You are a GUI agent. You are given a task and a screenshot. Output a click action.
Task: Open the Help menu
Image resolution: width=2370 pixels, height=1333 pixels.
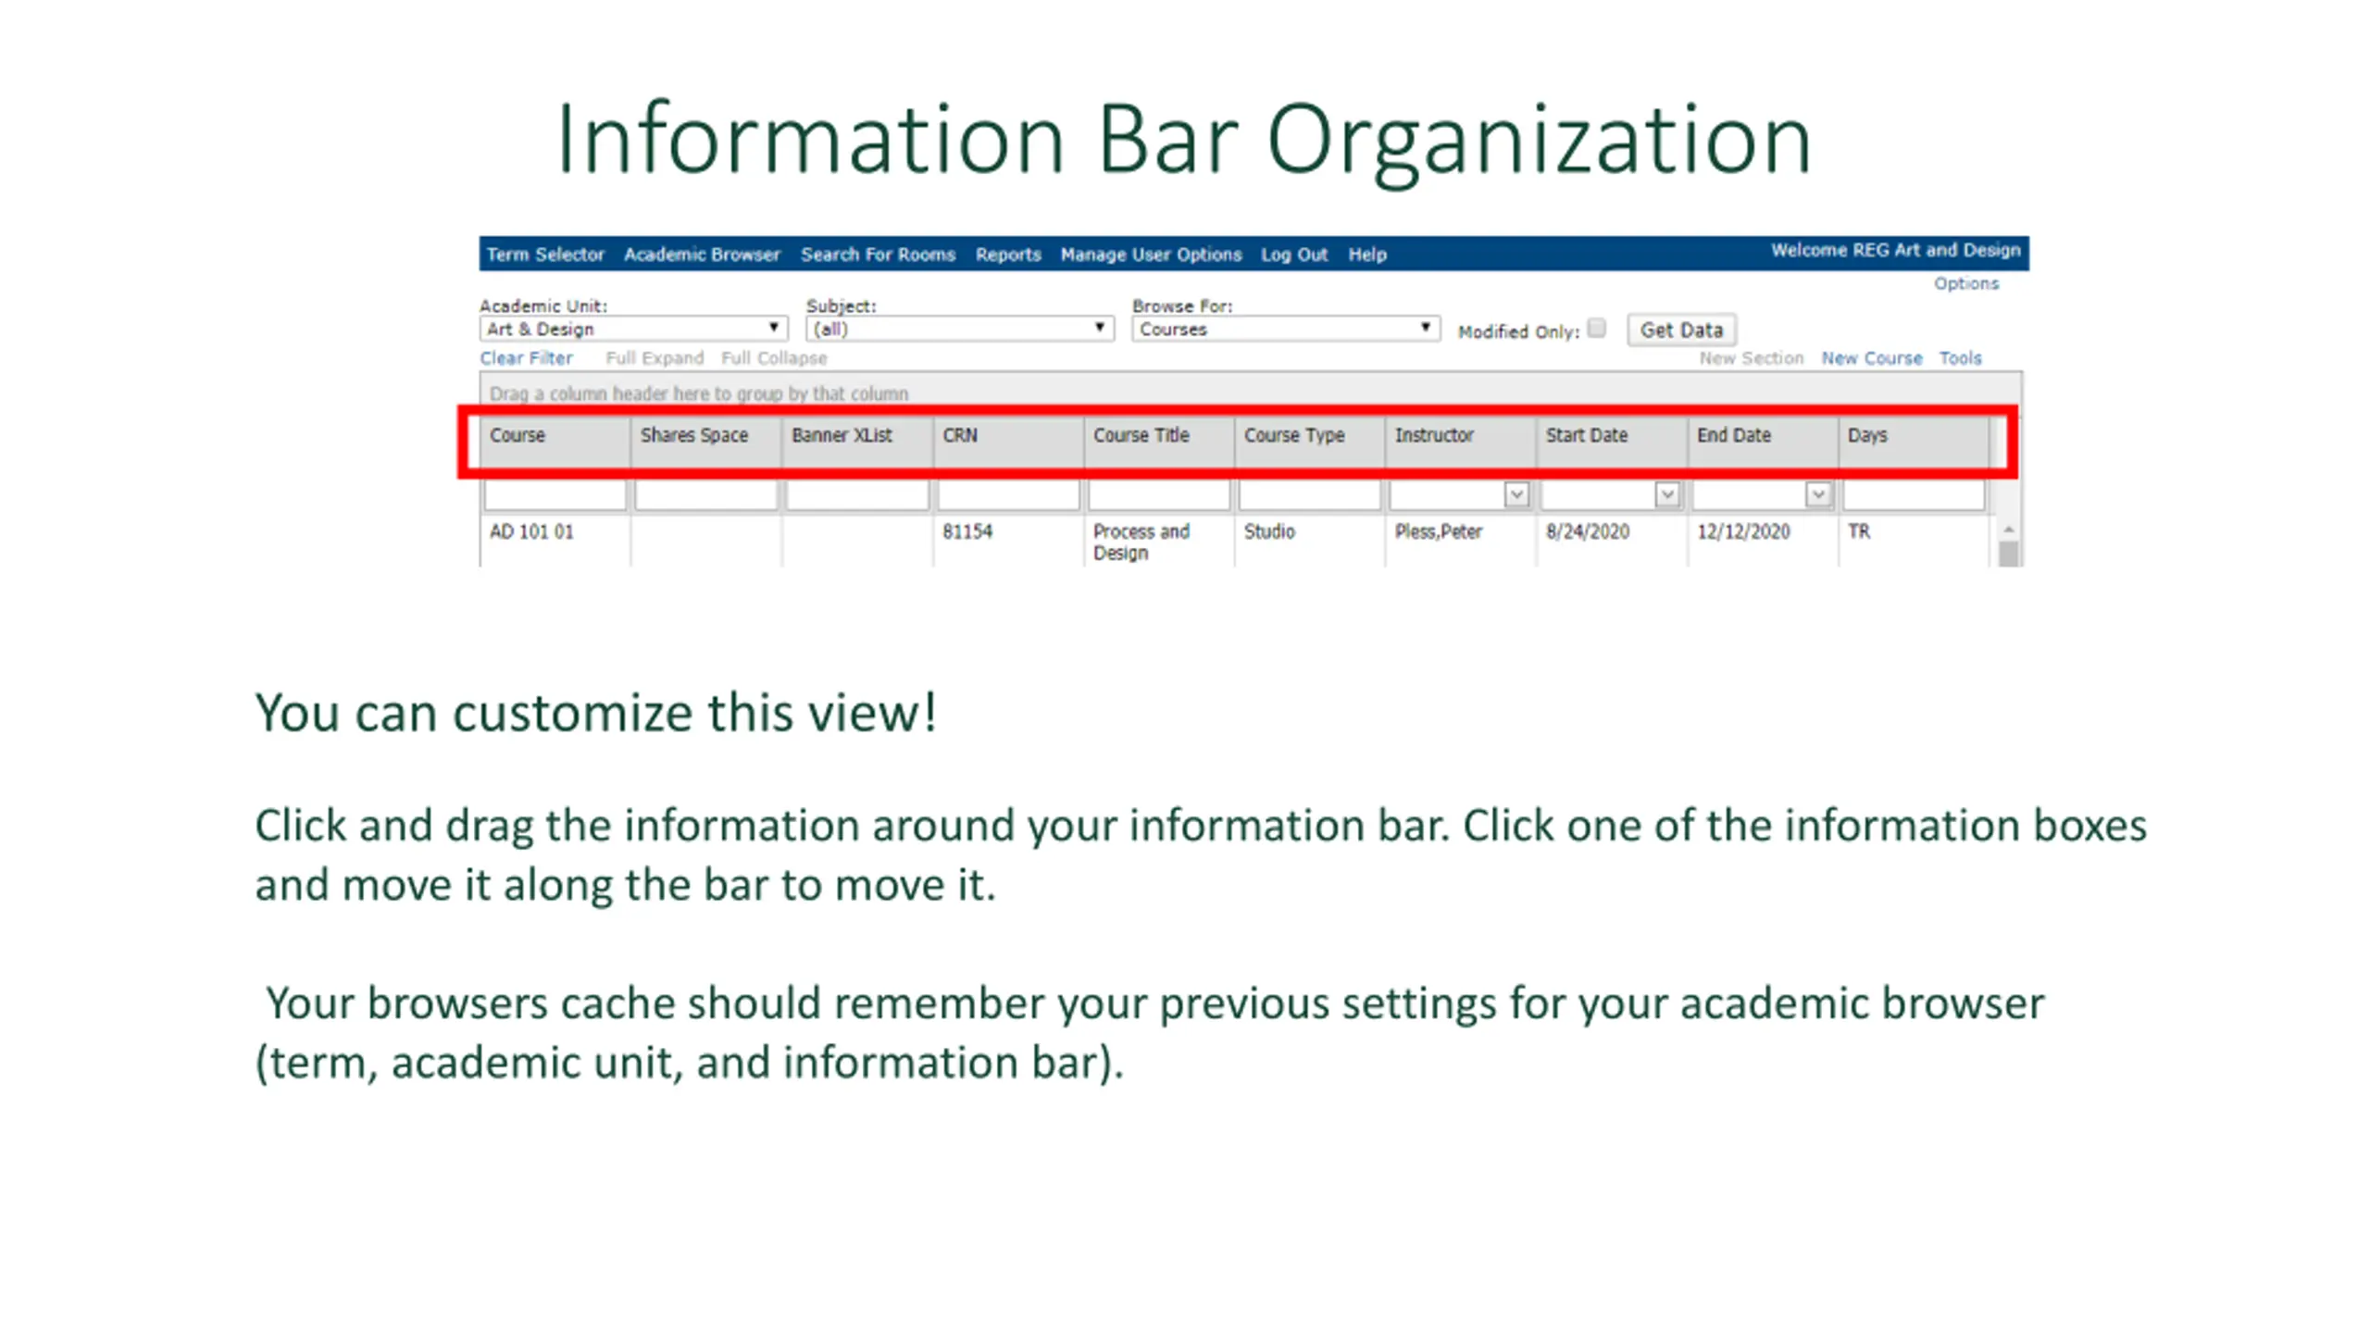click(1367, 255)
